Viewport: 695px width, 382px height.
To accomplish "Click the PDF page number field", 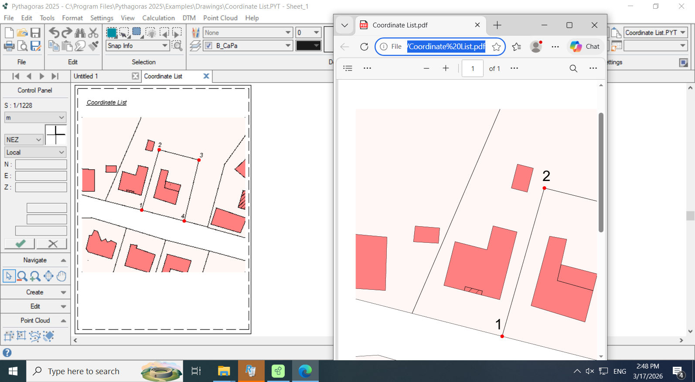I will [473, 68].
